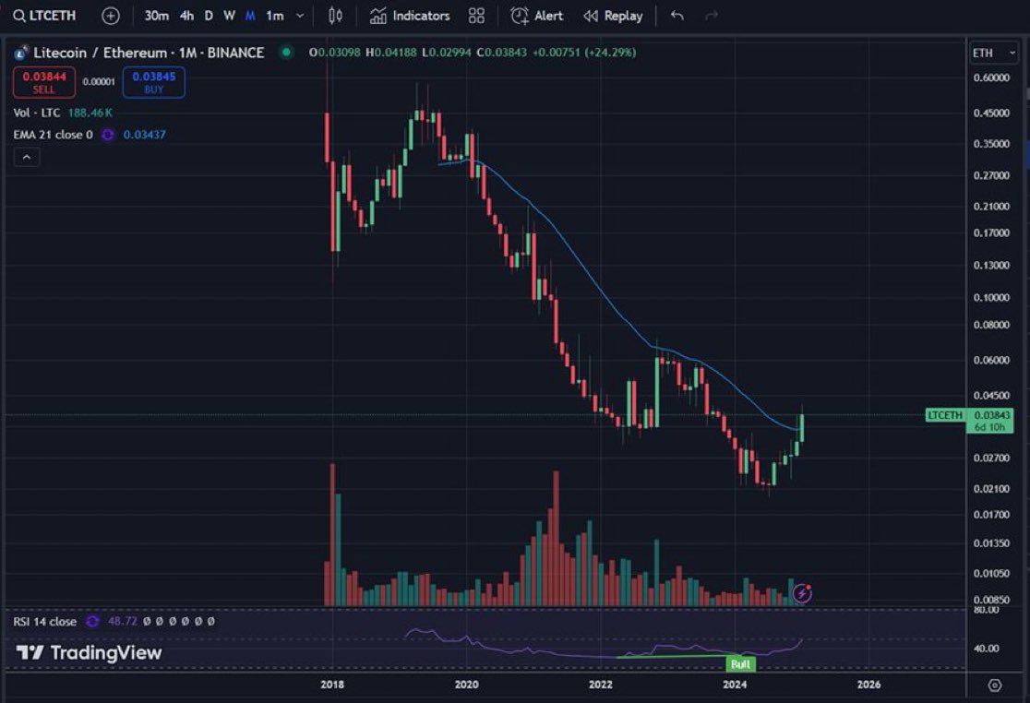1030x703 pixels.
Task: Click the 2020 date on the time axis
Action: click(x=466, y=685)
